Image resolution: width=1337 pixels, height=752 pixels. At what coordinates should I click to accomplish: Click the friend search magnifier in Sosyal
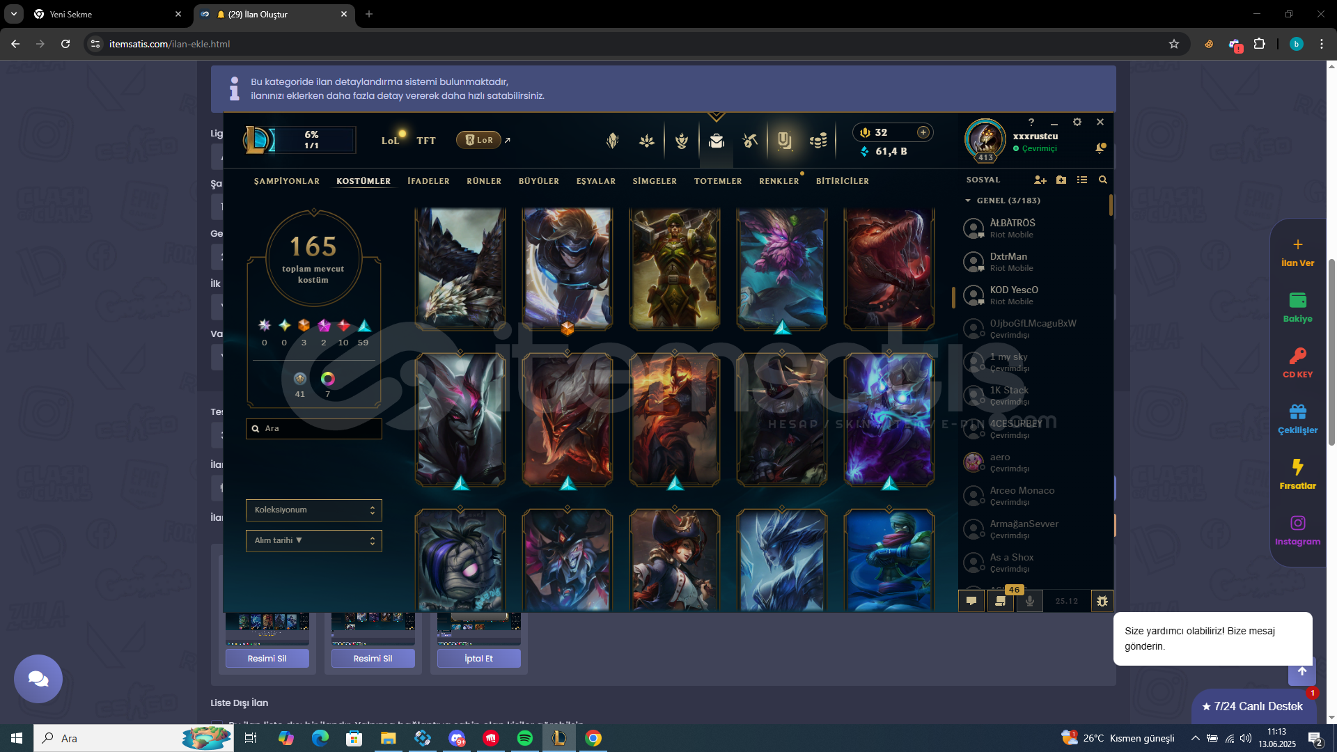[1103, 180]
